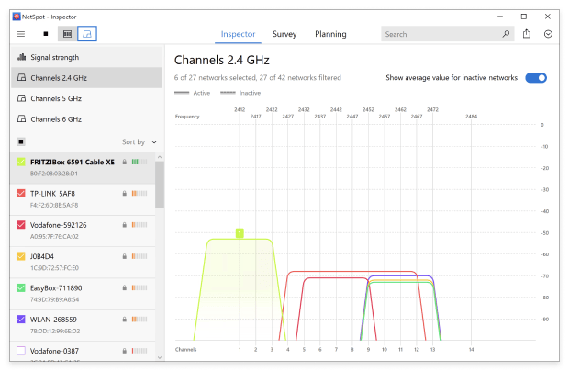
Task: Maximize the NetSpot window
Action: (524, 17)
